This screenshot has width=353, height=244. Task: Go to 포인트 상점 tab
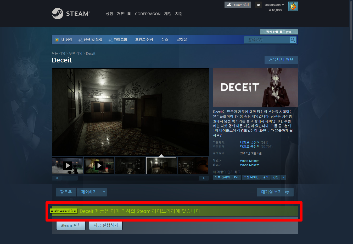click(144, 40)
